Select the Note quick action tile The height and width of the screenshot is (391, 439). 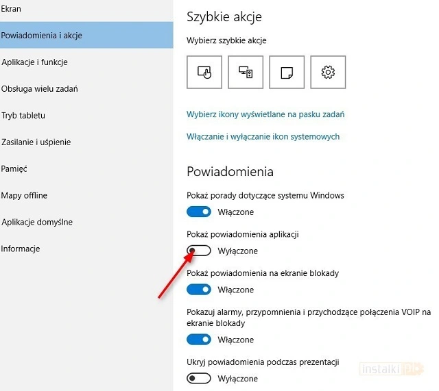point(287,73)
